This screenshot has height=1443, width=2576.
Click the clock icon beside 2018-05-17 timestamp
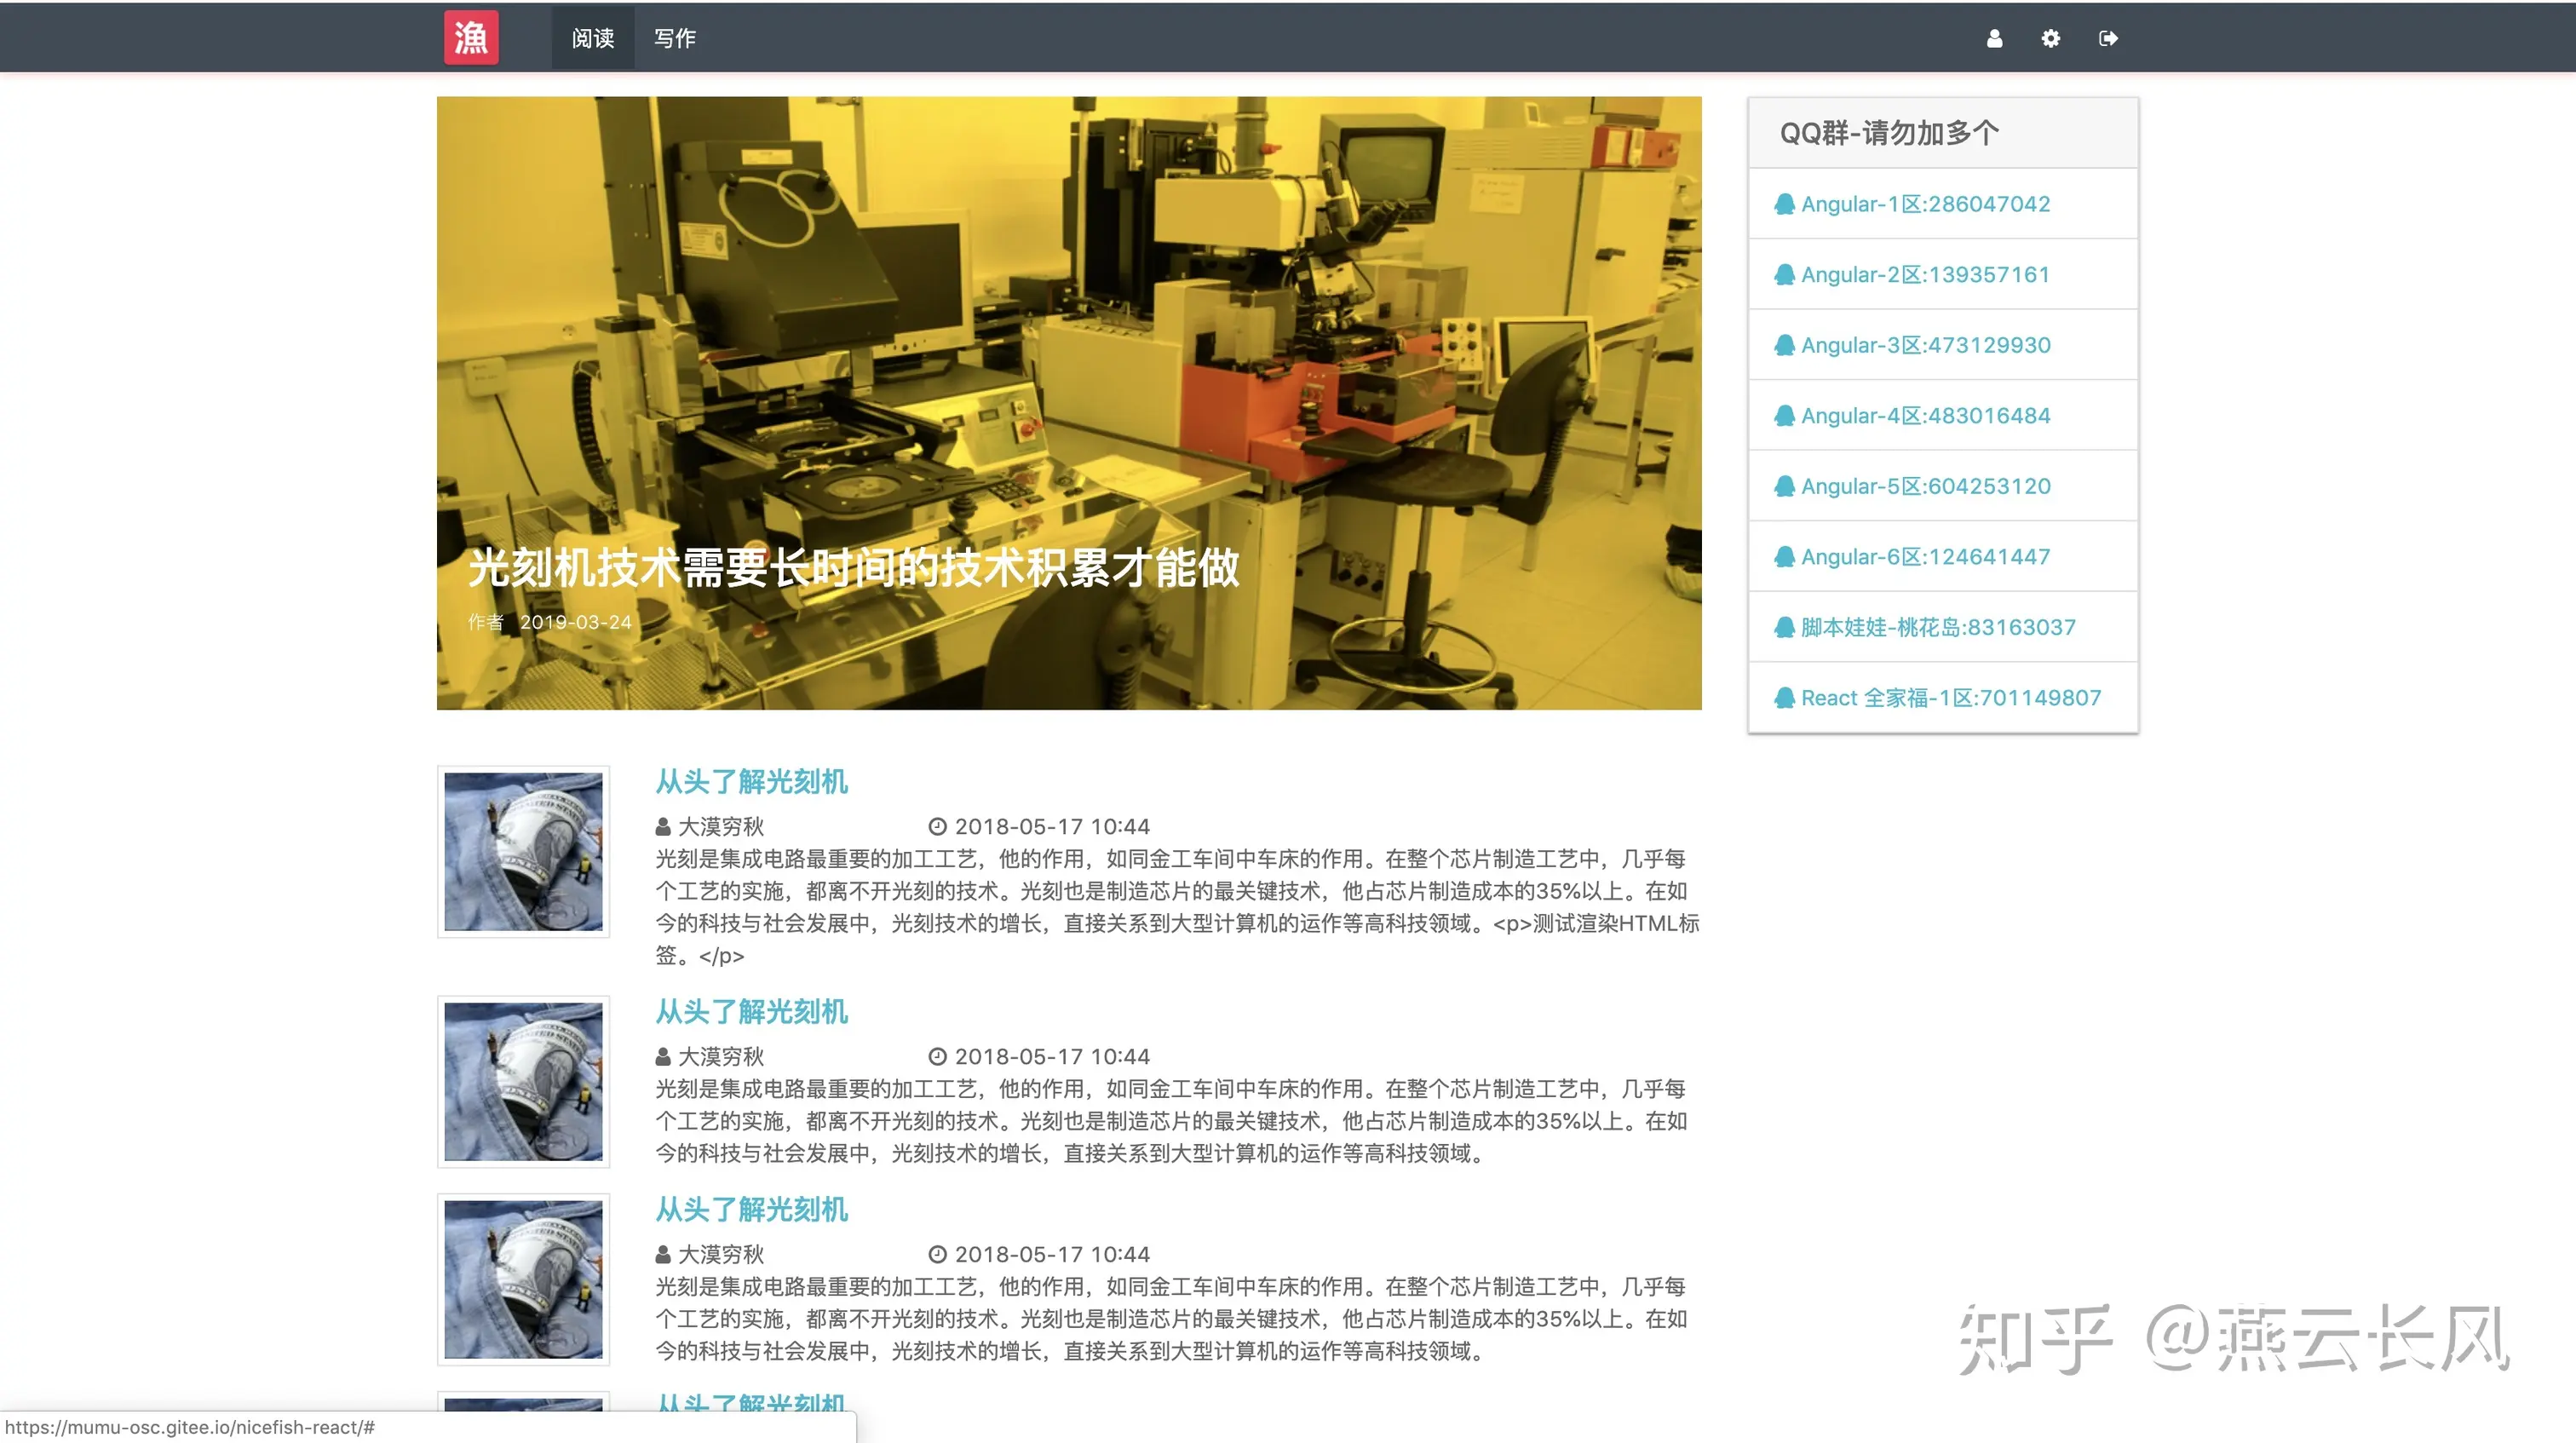click(x=936, y=826)
